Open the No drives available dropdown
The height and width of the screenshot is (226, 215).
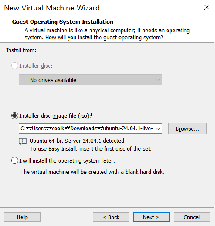coord(90,80)
